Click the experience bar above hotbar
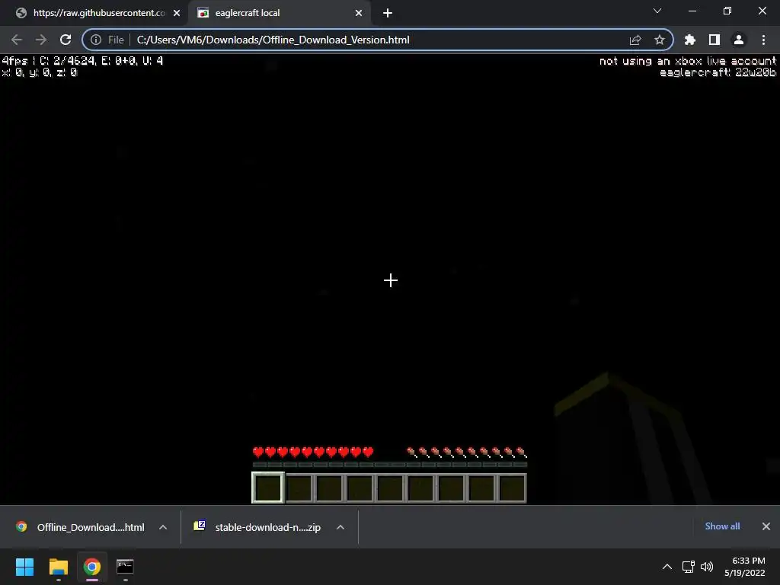The image size is (780, 585). click(x=389, y=465)
